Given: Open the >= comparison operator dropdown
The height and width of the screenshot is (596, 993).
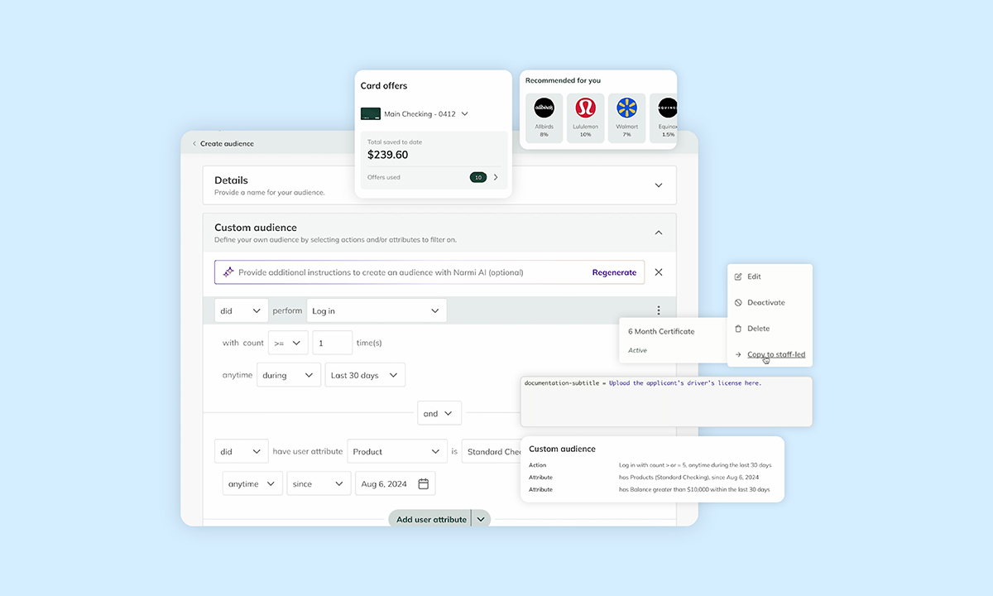Looking at the screenshot, I should [288, 343].
